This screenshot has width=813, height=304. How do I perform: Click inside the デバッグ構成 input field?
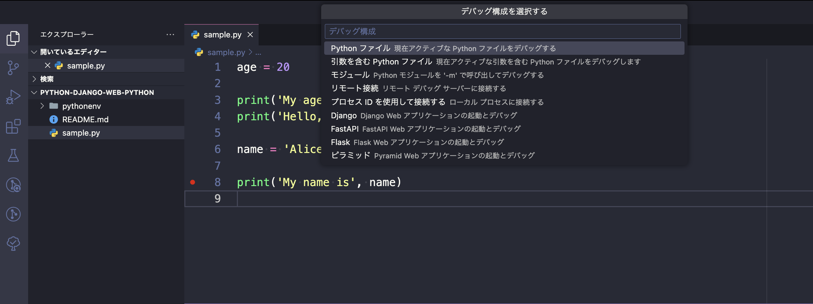tap(502, 31)
